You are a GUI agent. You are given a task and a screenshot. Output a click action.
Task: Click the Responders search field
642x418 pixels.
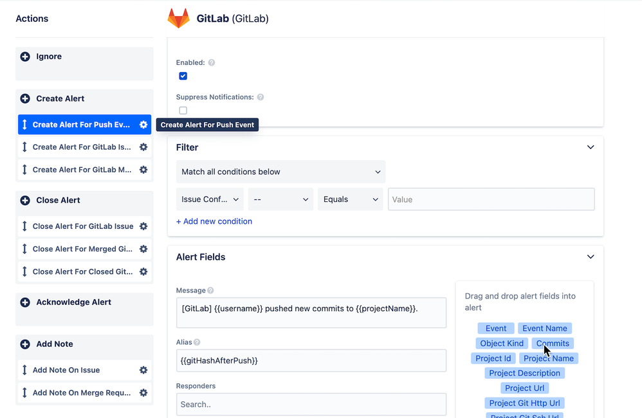tap(311, 404)
